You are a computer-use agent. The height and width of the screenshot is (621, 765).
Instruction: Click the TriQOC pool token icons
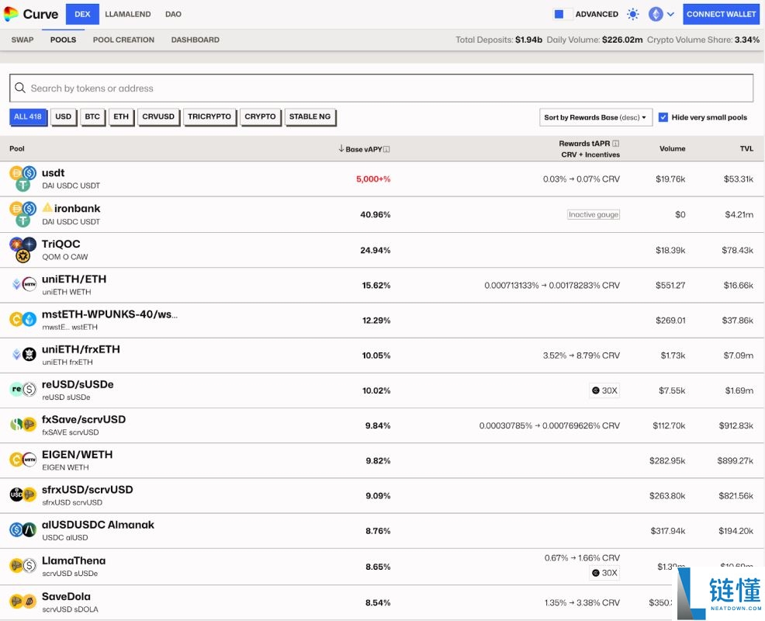pos(23,249)
